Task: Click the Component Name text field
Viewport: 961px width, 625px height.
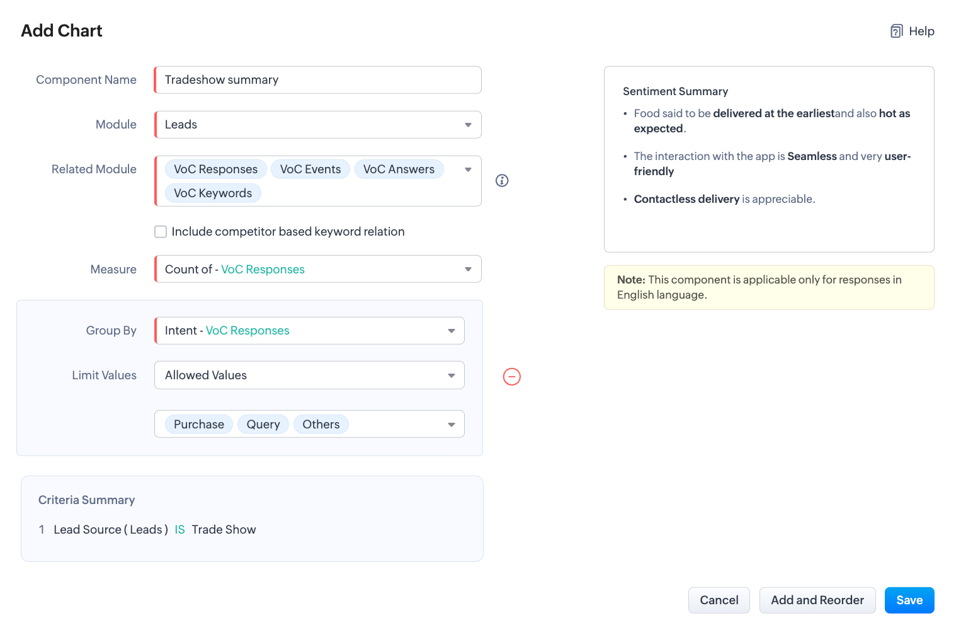Action: (318, 80)
